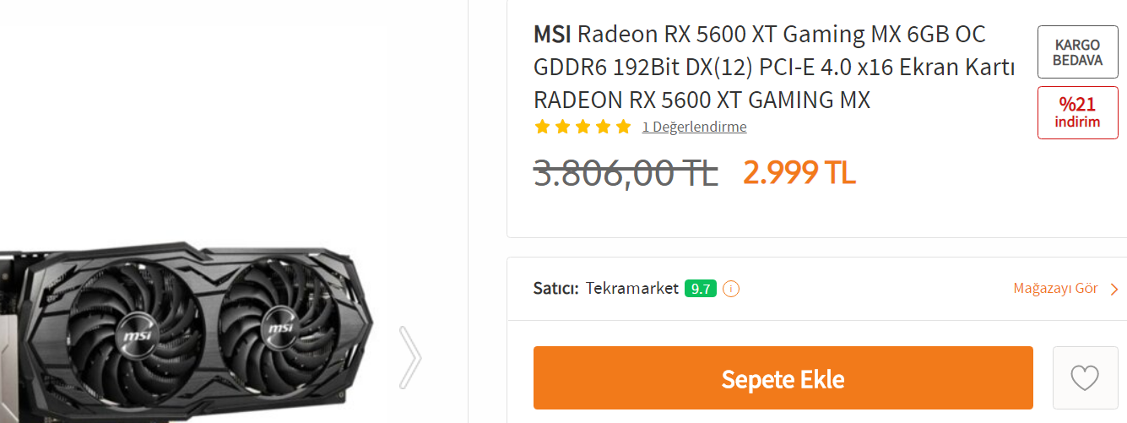This screenshot has height=423, width=1127.
Task: Click the Tekramarket seller name
Action: point(632,289)
